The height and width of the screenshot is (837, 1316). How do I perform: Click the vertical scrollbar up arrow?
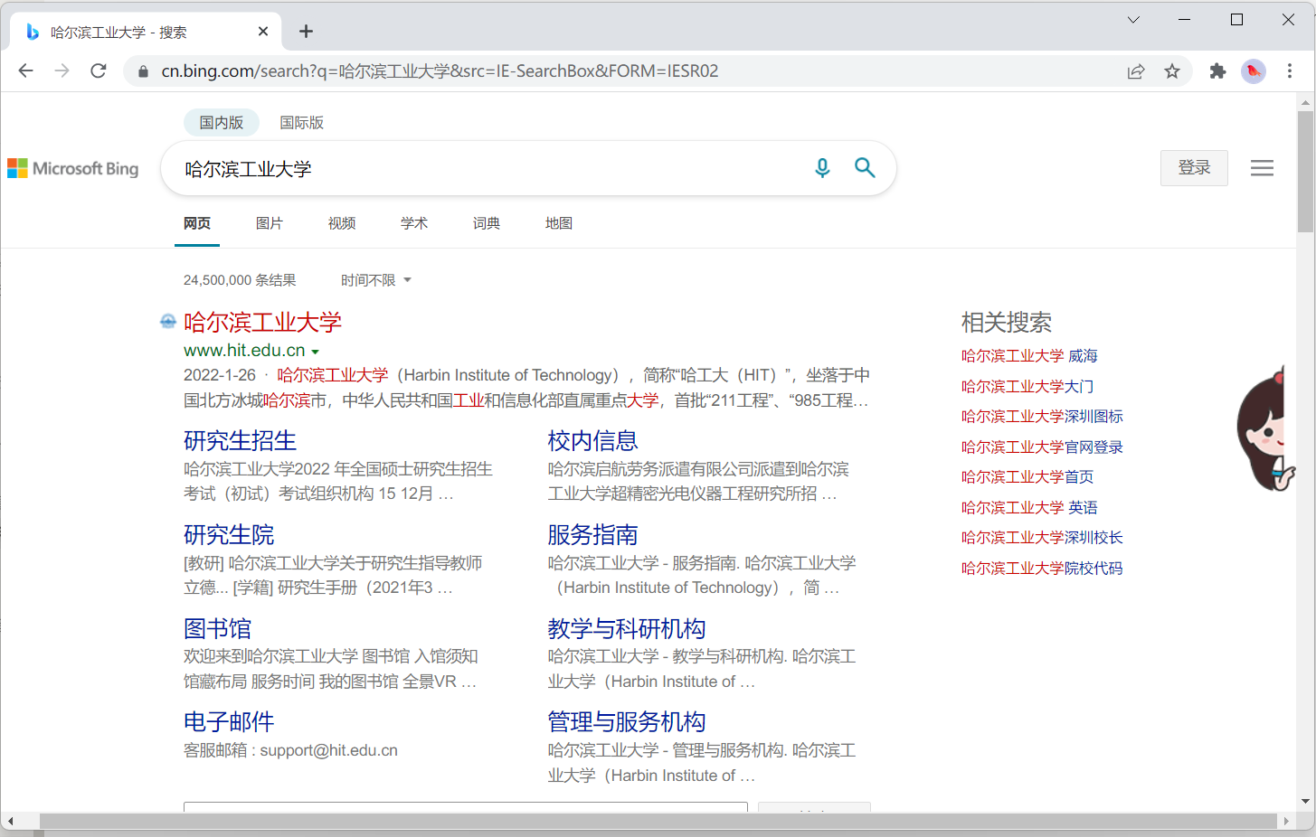pos(1305,101)
